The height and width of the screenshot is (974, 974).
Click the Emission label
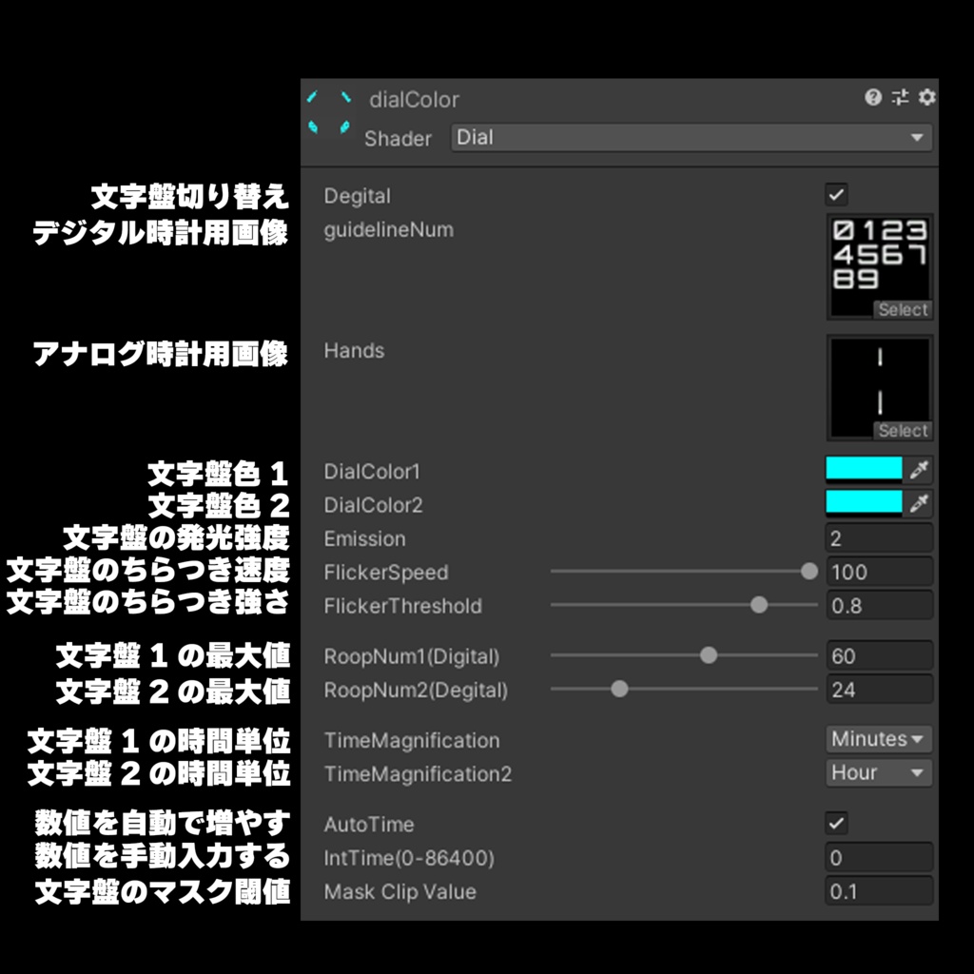tap(364, 538)
